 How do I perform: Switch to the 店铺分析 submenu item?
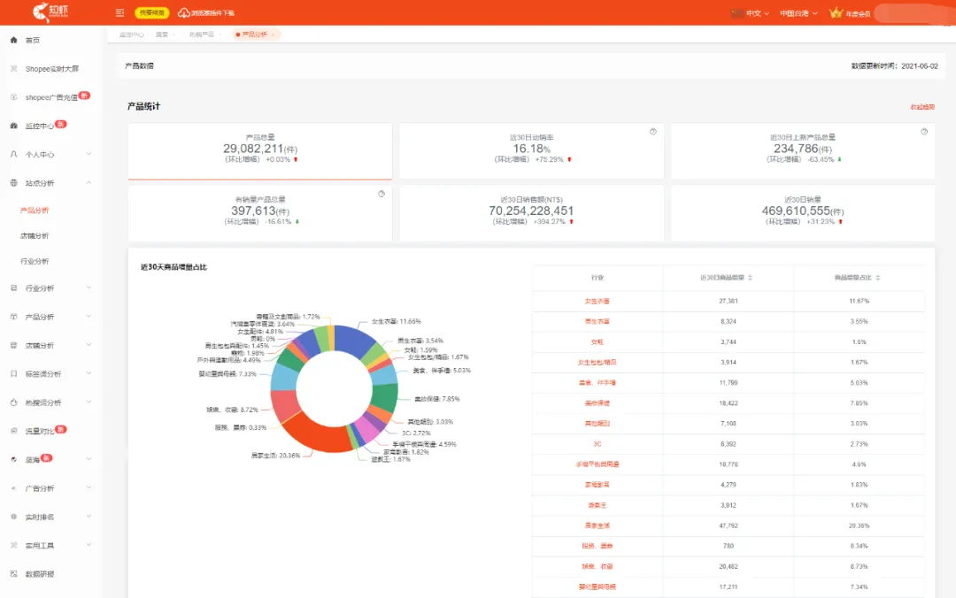35,236
